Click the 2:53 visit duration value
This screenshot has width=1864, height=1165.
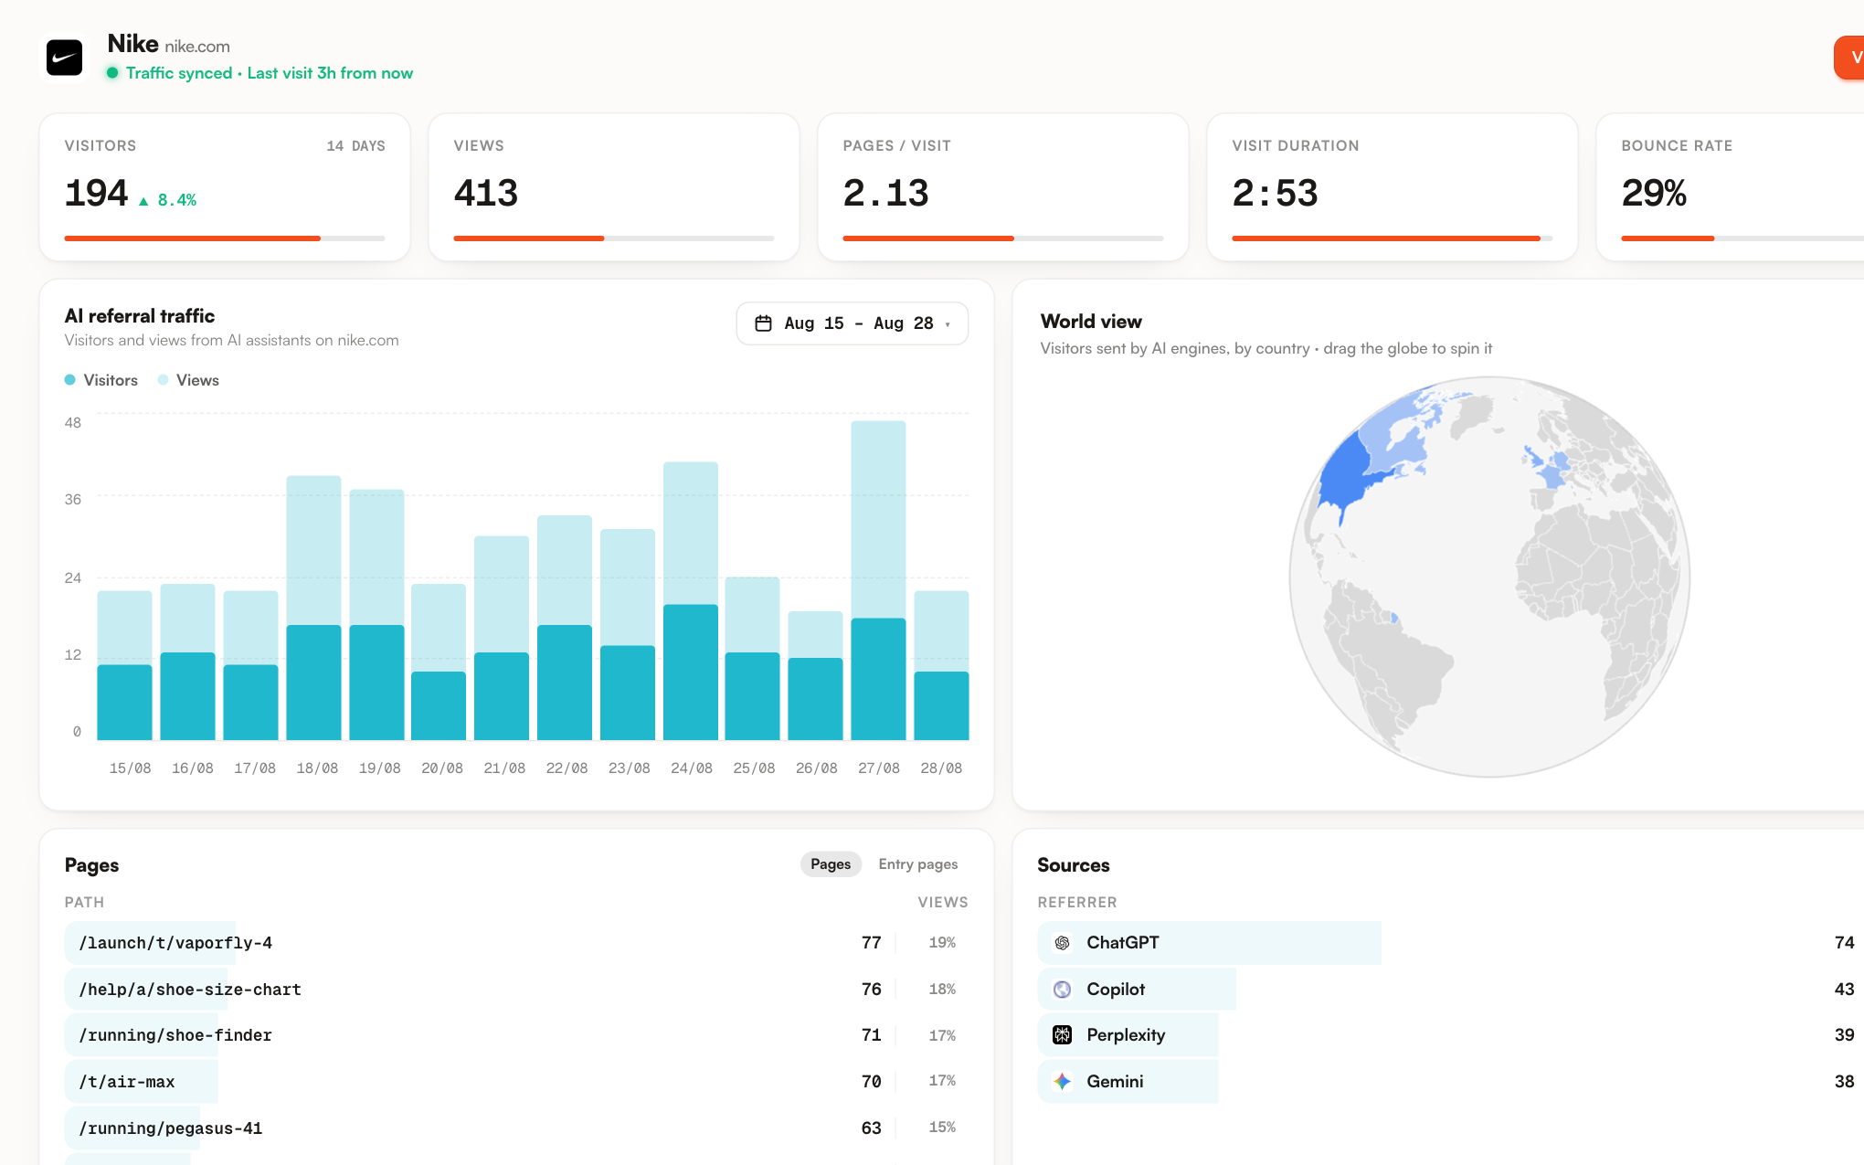[x=1275, y=193]
